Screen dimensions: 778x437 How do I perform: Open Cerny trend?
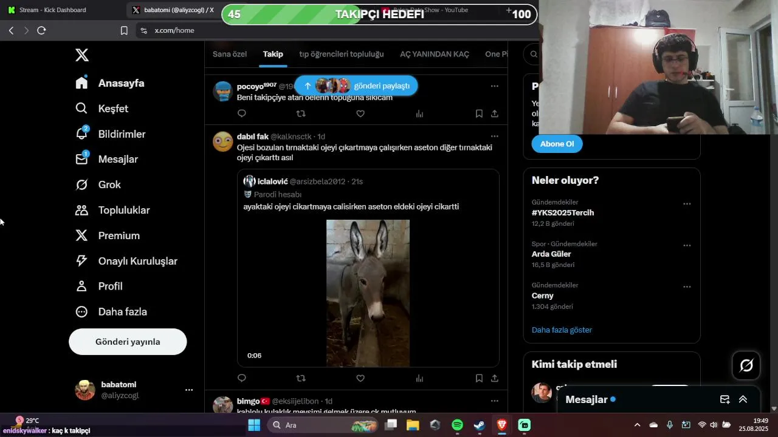(543, 296)
